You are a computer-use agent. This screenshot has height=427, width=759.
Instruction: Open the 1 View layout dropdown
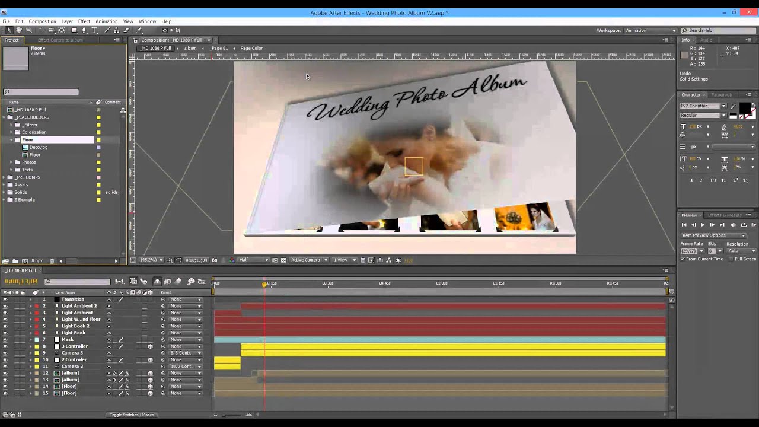[x=344, y=260]
